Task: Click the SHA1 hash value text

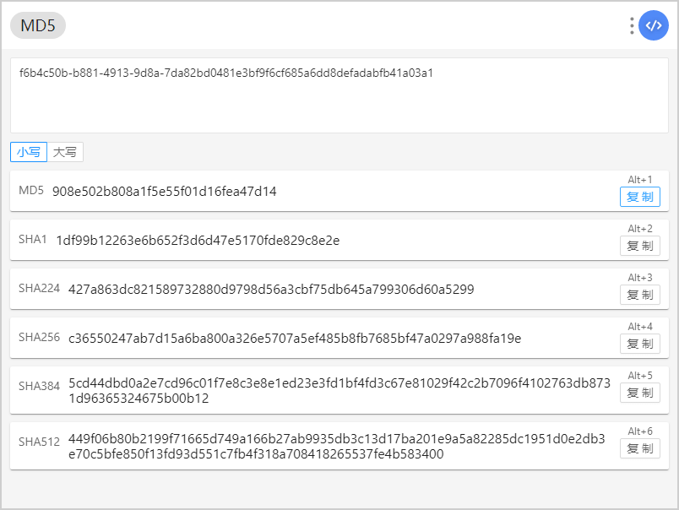Action: [198, 241]
